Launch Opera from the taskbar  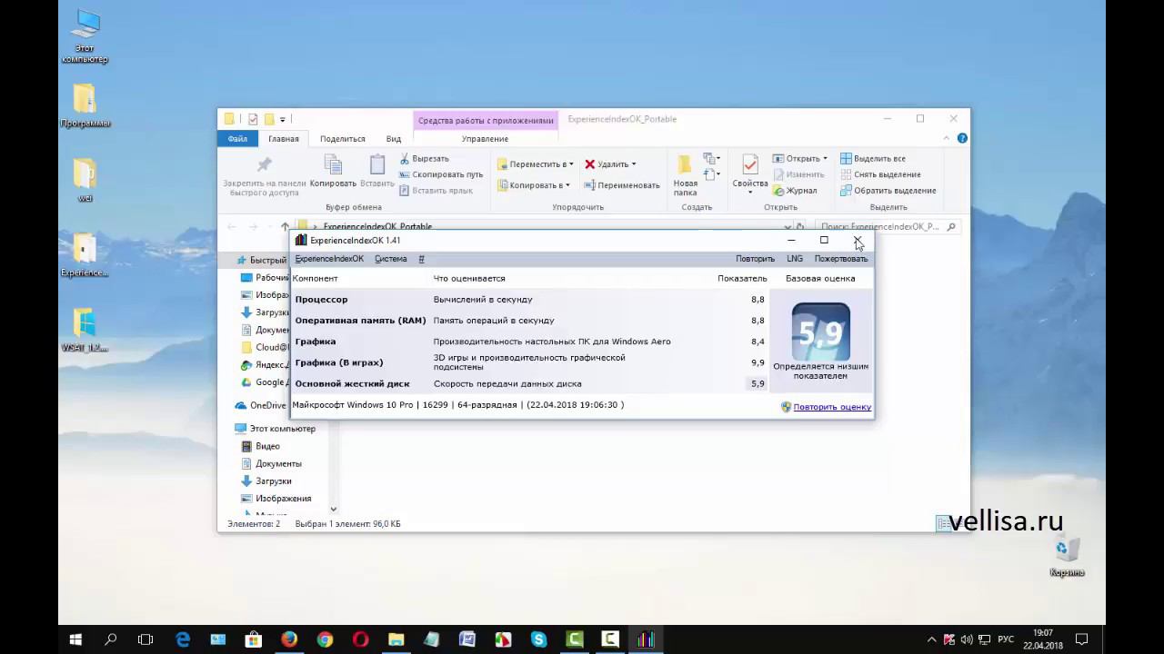[x=360, y=639]
